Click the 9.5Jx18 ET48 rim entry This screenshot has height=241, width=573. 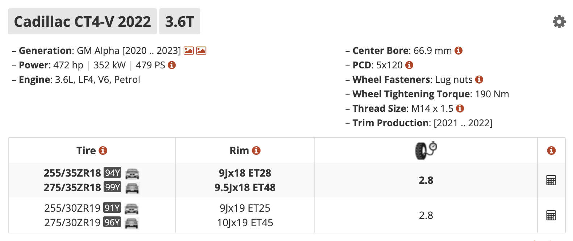245,187
